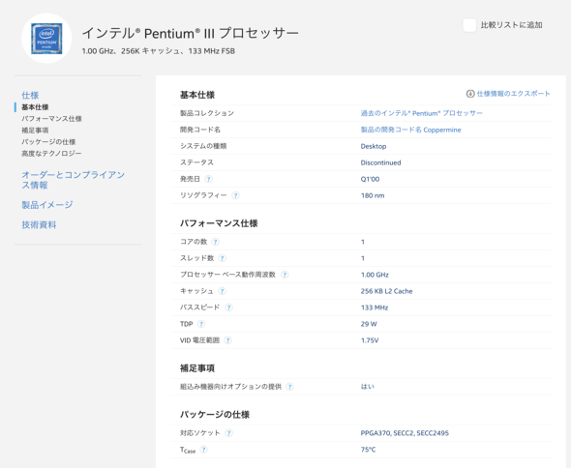Open the 技術資料 section link
The width and height of the screenshot is (571, 468).
(39, 225)
